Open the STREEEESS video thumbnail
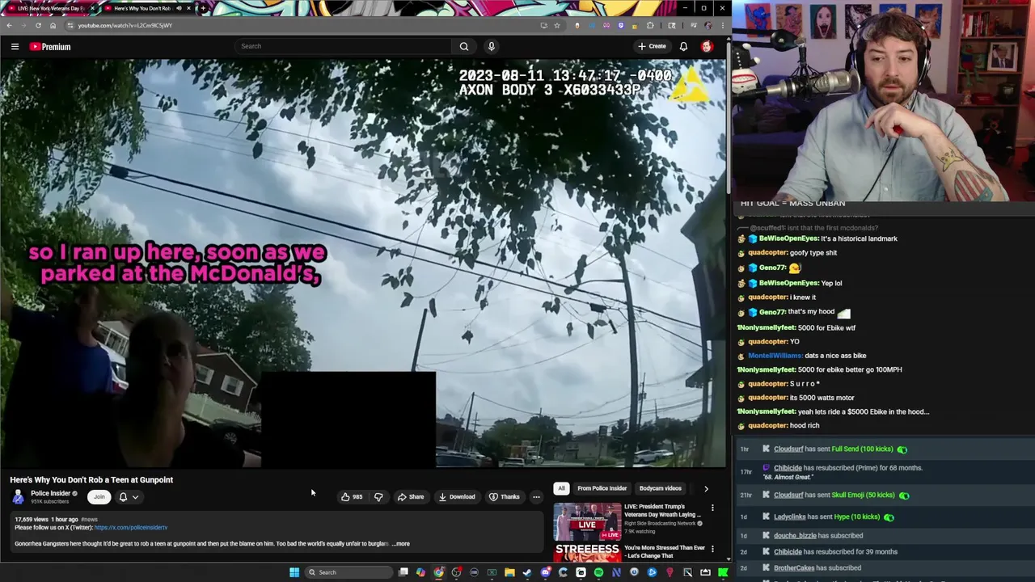The image size is (1035, 582). tap(587, 553)
